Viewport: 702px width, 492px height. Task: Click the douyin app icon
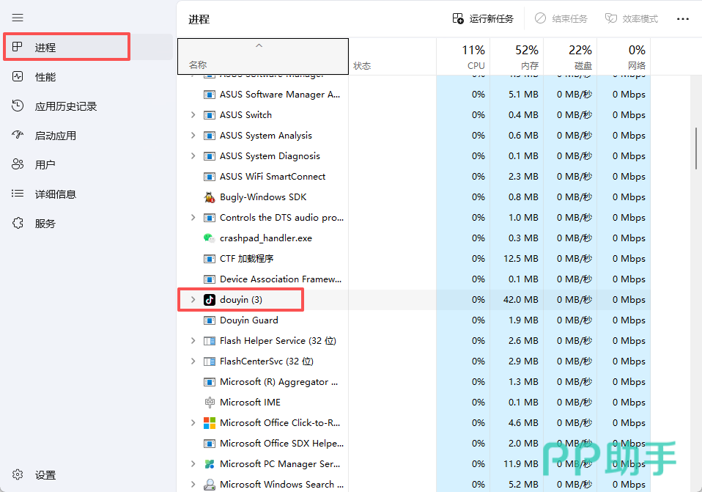210,300
